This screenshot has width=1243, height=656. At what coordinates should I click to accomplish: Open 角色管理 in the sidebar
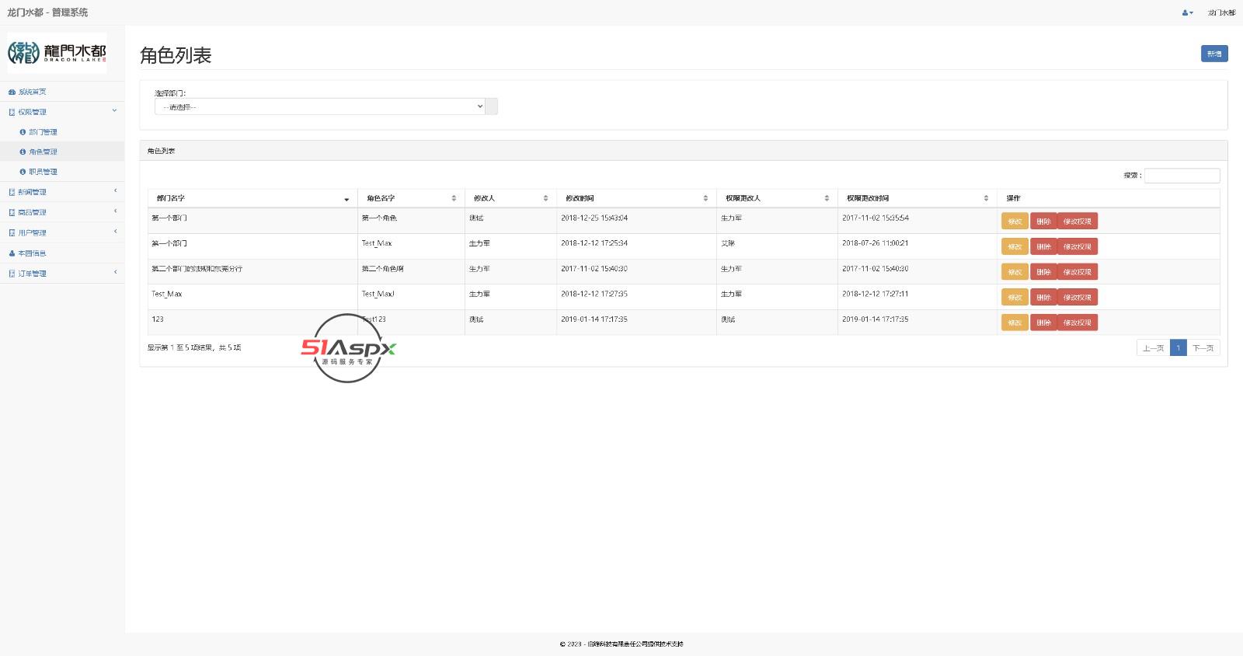click(x=43, y=152)
